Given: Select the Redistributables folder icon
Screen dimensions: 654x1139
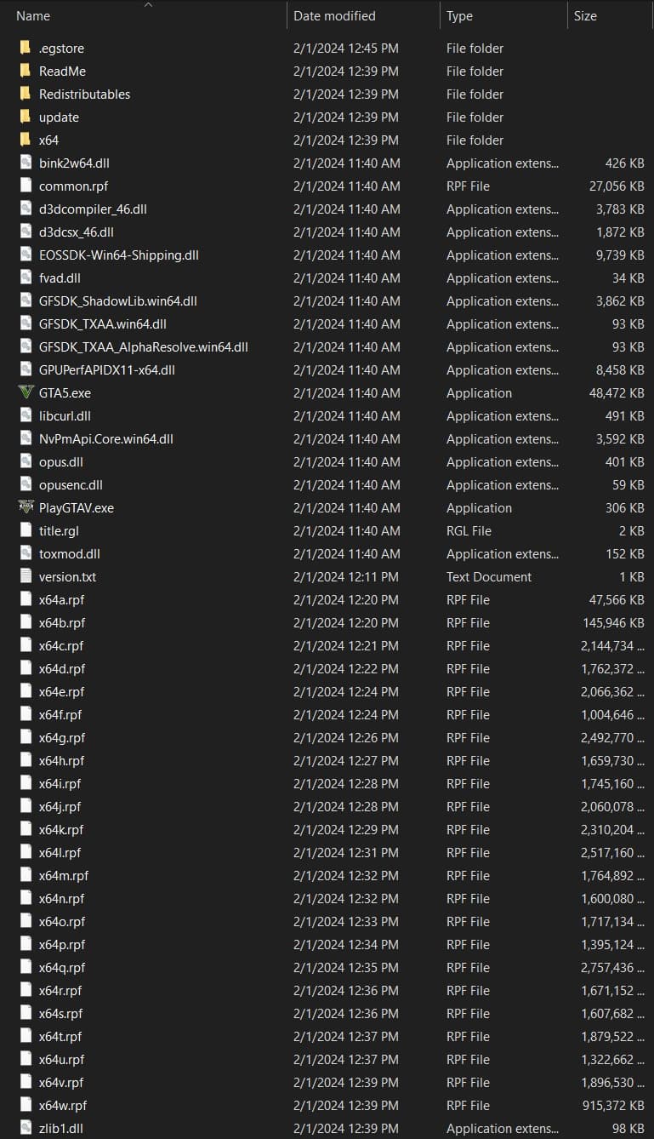Looking at the screenshot, I should click(x=26, y=94).
